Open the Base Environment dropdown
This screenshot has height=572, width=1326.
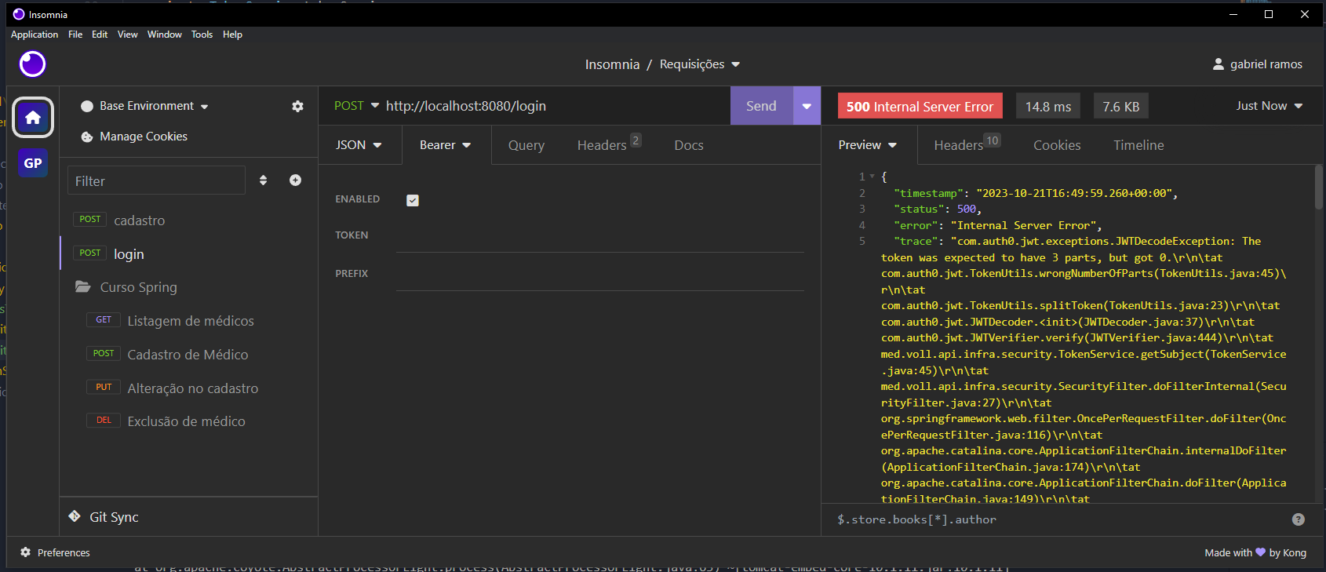click(145, 106)
